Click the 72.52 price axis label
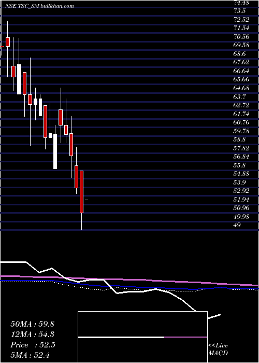This screenshot has height=363, width=259. pyautogui.click(x=242, y=20)
